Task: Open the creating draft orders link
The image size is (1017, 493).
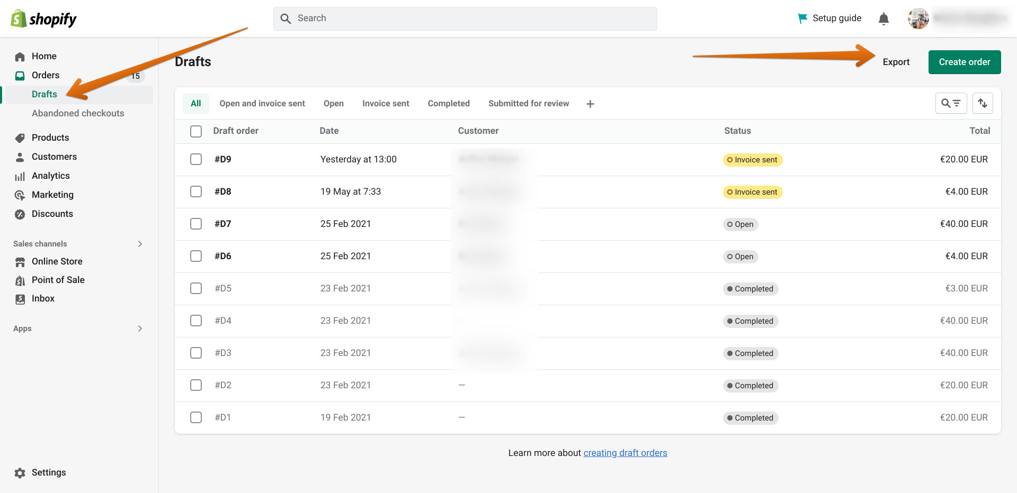Action: 625,453
